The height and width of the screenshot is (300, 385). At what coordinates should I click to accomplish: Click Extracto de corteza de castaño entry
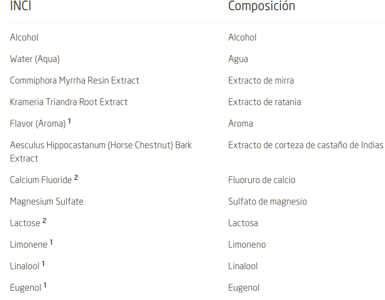[x=306, y=145]
